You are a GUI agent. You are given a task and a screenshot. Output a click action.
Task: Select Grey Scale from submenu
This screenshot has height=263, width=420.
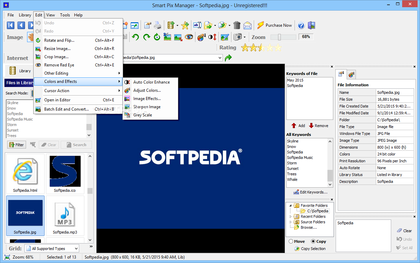(x=151, y=115)
